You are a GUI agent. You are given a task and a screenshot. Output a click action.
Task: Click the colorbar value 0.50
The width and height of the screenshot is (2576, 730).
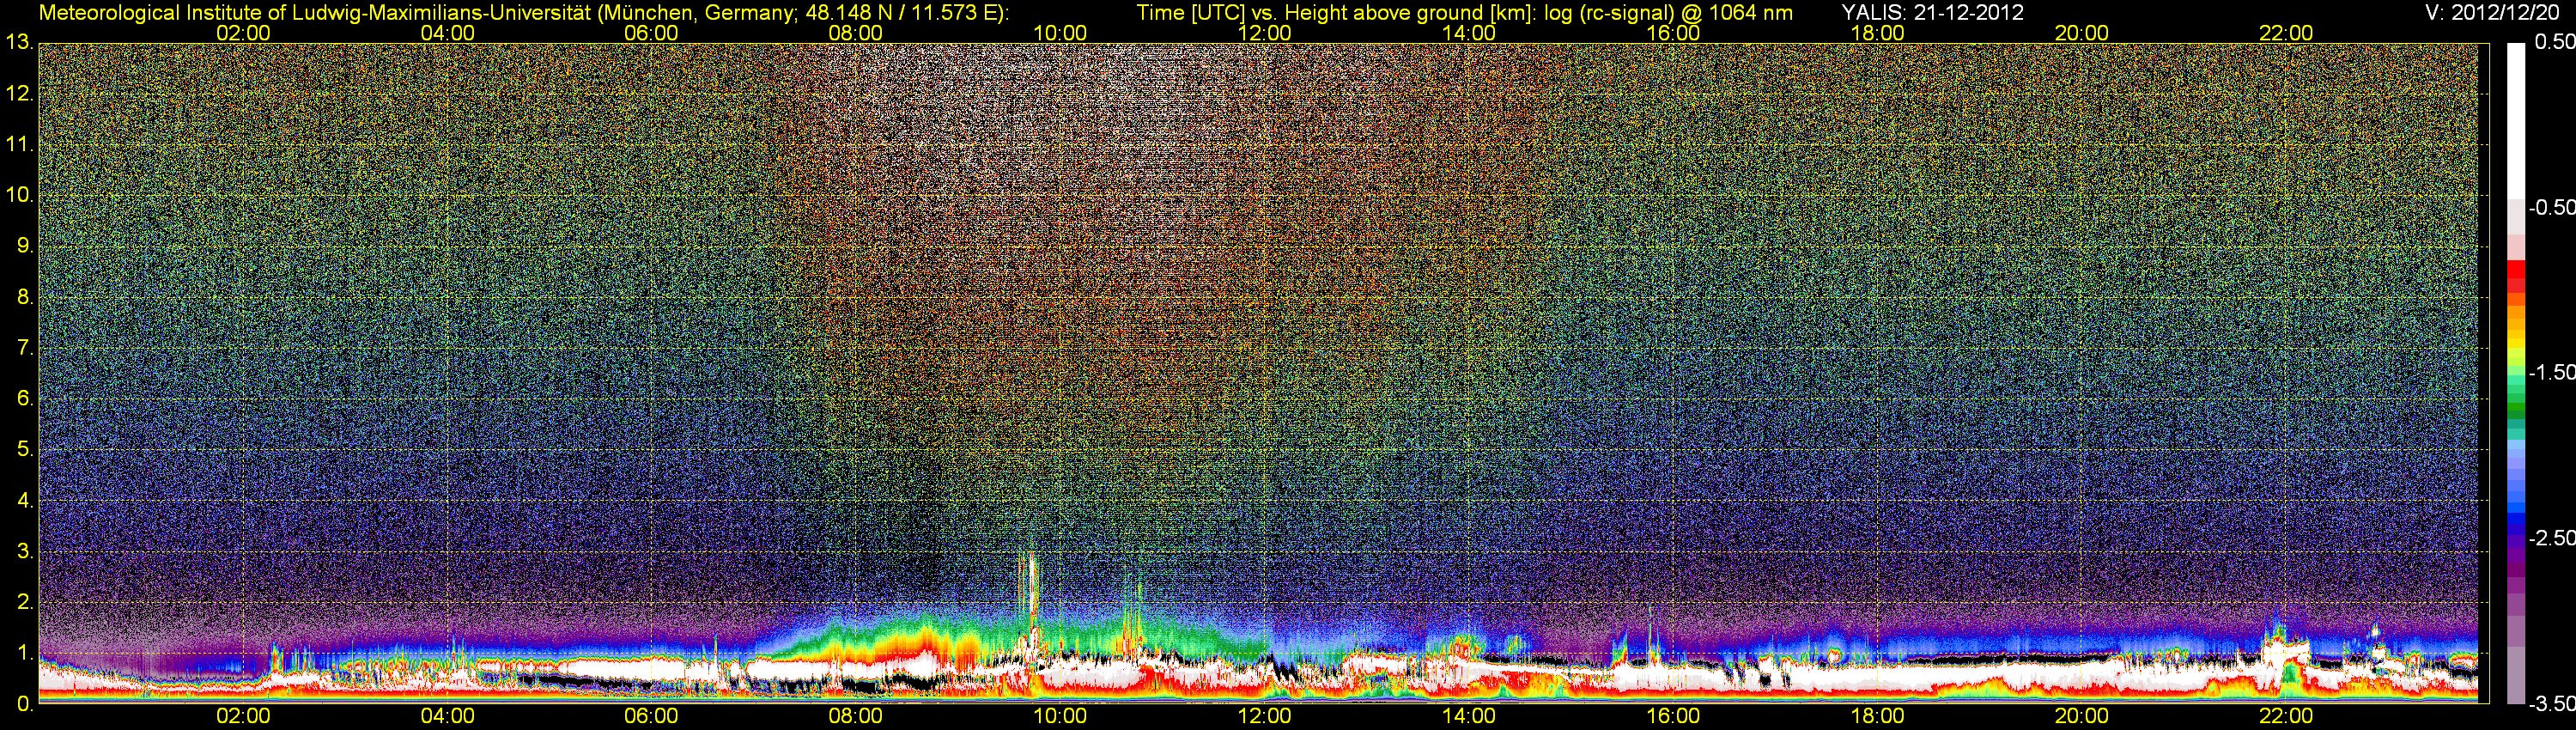(2554, 42)
